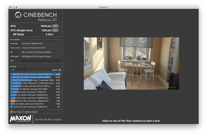The height and width of the screenshot is (135, 207).
Task: Run the CPU multi-core test
Action: [55, 26]
